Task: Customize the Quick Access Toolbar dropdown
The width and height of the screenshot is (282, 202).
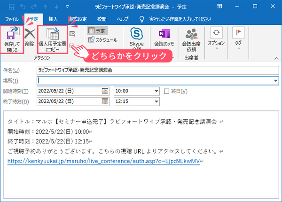Action: pyautogui.click(x=67, y=7)
